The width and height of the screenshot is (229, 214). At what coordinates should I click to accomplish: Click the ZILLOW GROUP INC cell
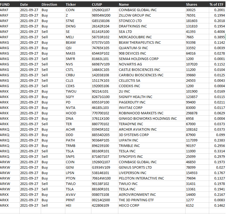[135, 15]
